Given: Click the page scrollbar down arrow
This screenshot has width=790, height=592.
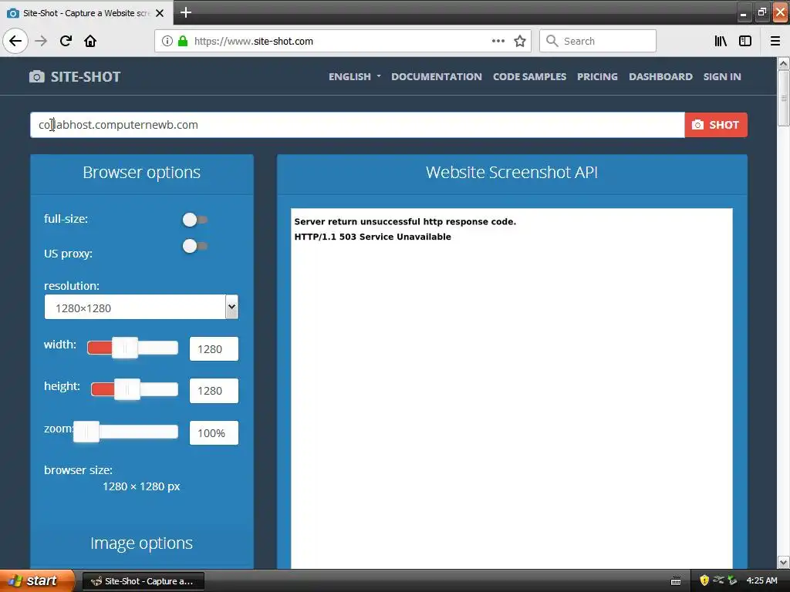Looking at the screenshot, I should (783, 562).
